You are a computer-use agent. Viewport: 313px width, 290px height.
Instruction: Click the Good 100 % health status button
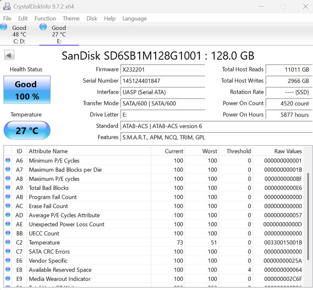point(27,90)
